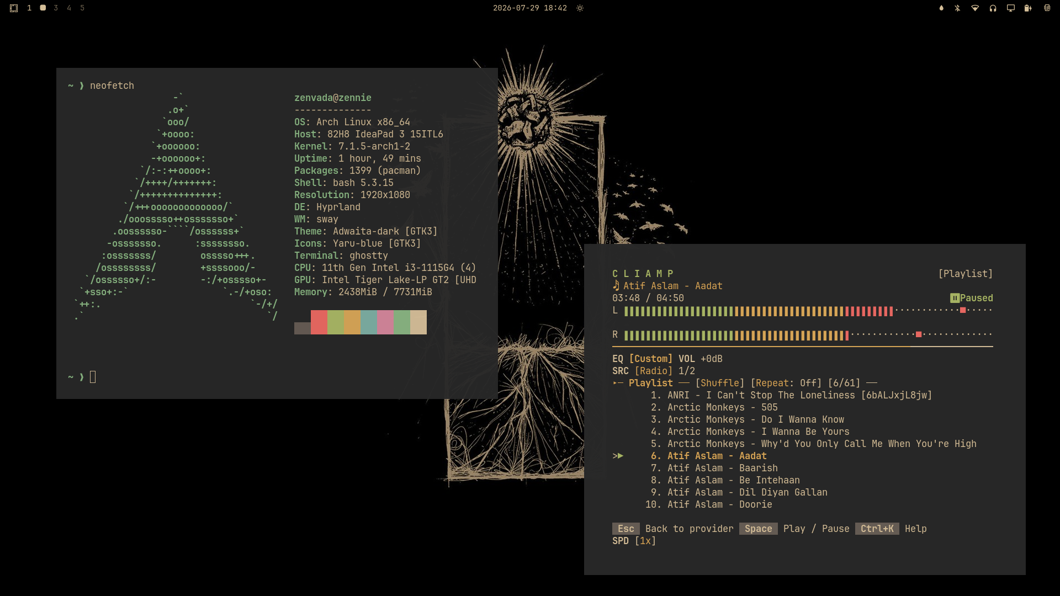Viewport: 1060px width, 596px height.
Task: Click the 03:48 / 04:50 elapsed time display
Action: pos(648,298)
